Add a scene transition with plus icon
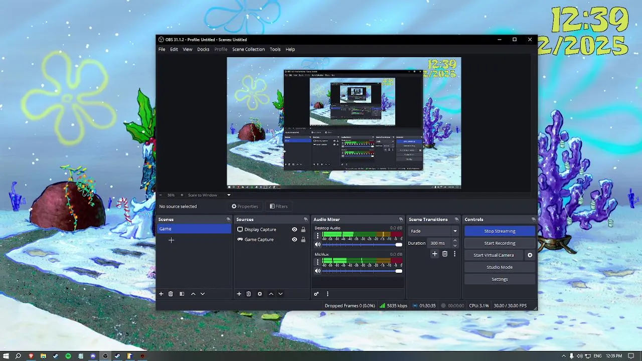The image size is (642, 361). pyautogui.click(x=435, y=254)
